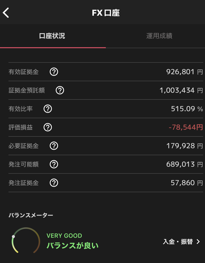Show help for 発注証拠金
Screen dimensions: 205x263
point(54,183)
